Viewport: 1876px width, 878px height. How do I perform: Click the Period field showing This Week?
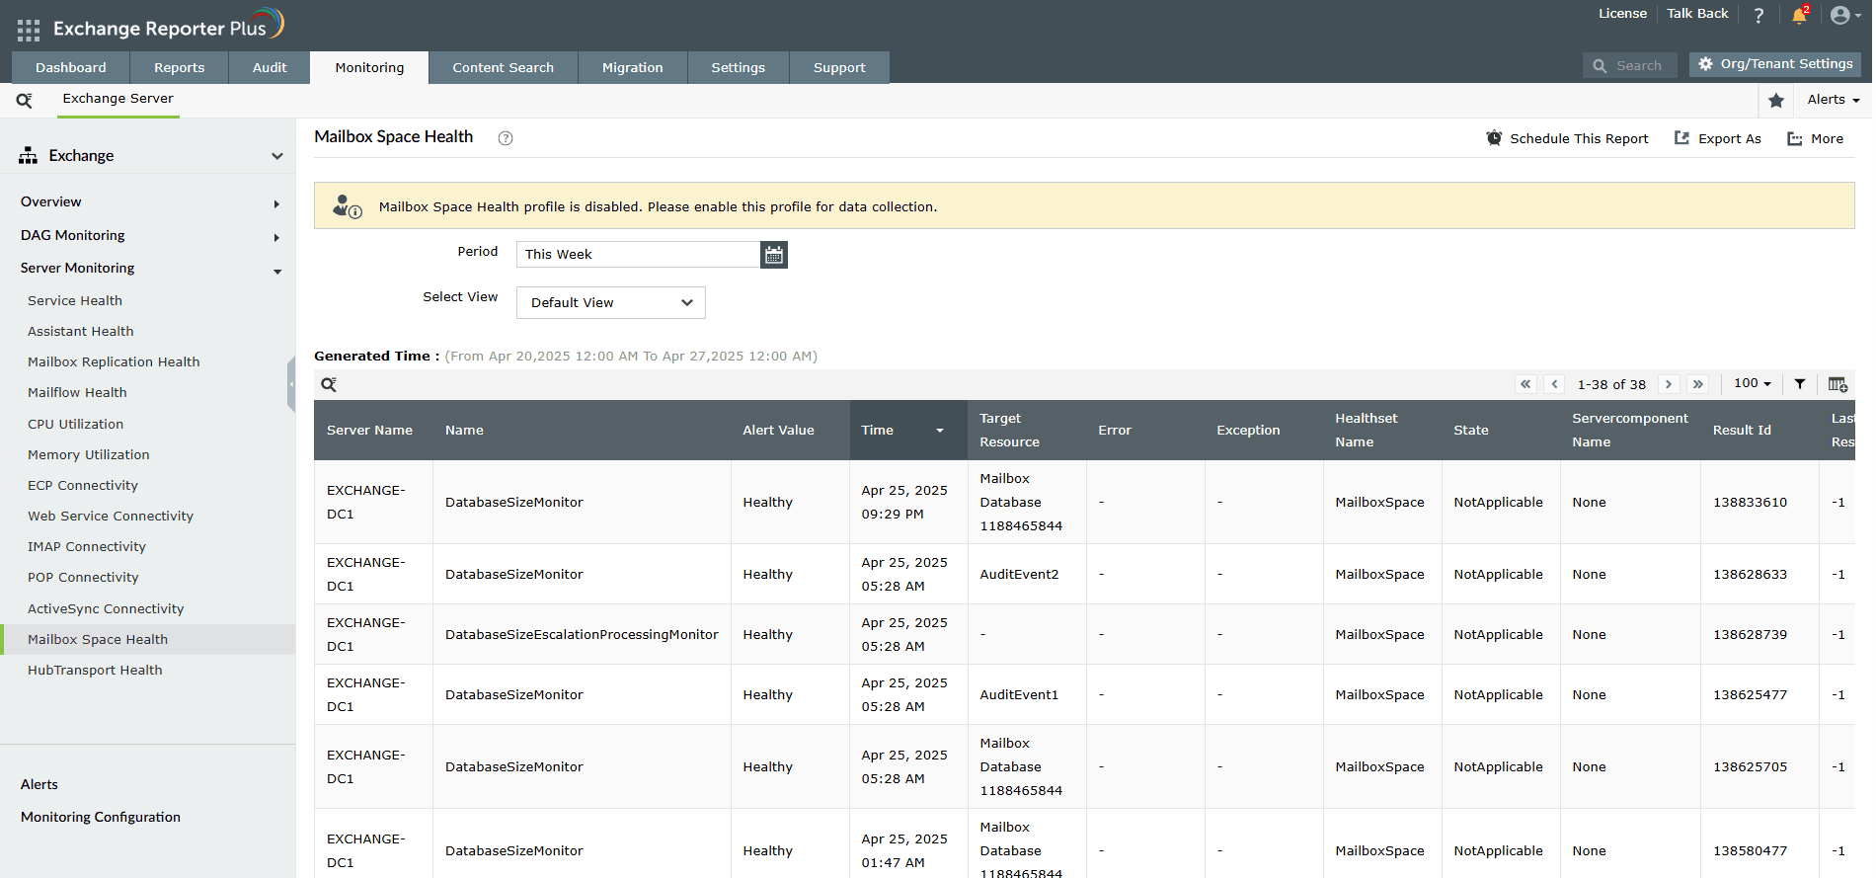(x=638, y=255)
